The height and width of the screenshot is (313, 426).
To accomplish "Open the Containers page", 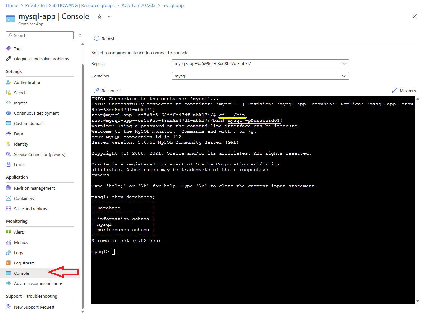I will (24, 199).
